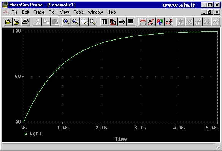Click the V(c) trace name label

(x=35, y=134)
